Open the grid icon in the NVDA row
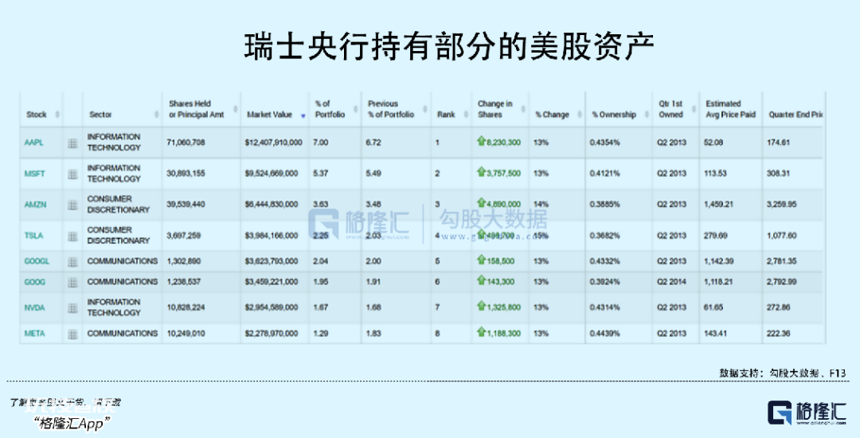This screenshot has height=438, width=860. tap(72, 308)
